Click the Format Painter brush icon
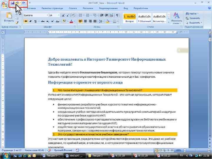This screenshot has height=159, width=212. click(17, 23)
